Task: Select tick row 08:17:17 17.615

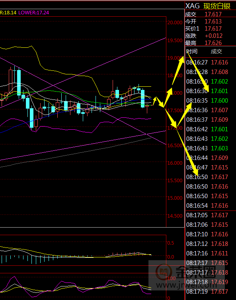Action: click(x=211, y=263)
